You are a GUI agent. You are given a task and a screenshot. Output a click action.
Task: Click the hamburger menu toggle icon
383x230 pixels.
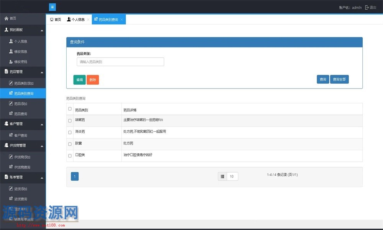click(x=52, y=7)
